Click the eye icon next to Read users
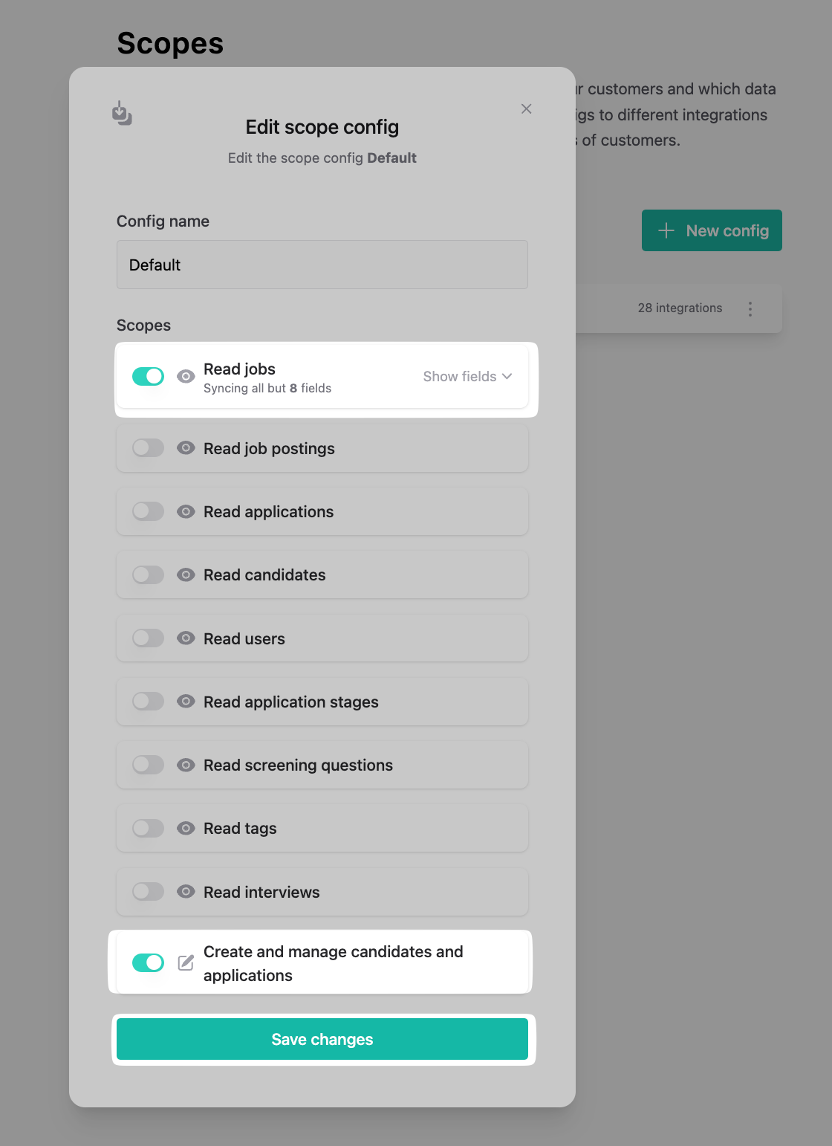The width and height of the screenshot is (832, 1146). click(186, 638)
